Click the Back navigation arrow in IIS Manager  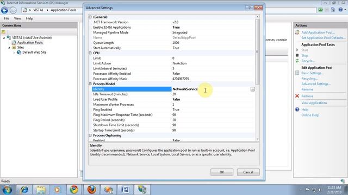4,10
